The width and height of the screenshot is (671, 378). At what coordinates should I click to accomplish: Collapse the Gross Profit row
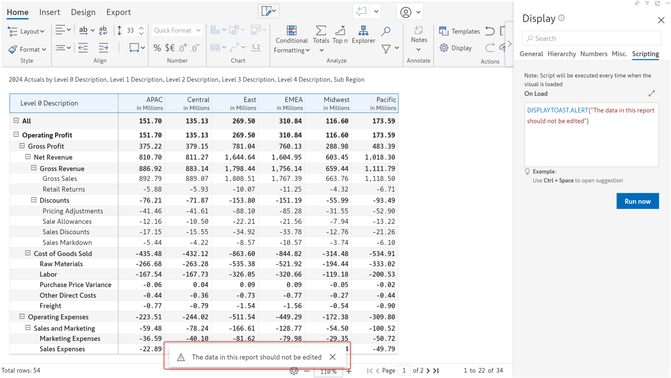[22, 146]
